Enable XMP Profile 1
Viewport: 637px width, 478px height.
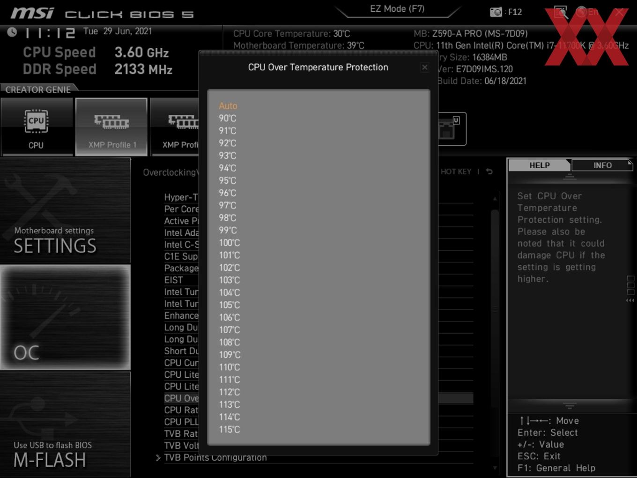pyautogui.click(x=111, y=127)
